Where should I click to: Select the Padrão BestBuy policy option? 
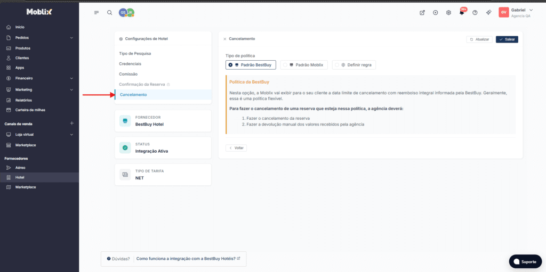(251, 65)
